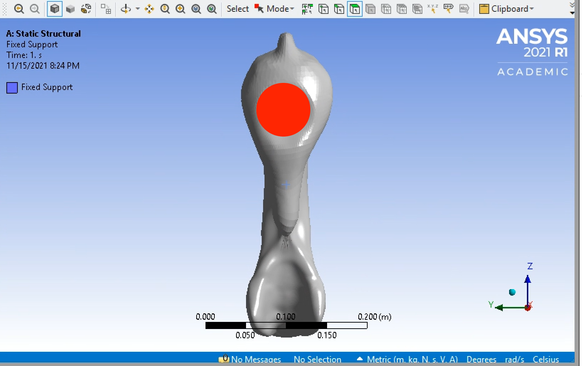
Task: Open the No Messages status entry
Action: (x=256, y=359)
